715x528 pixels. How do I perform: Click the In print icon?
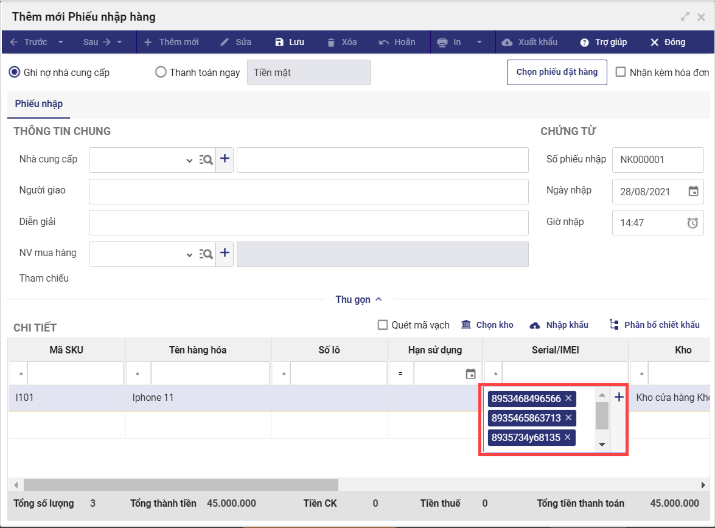(x=442, y=43)
